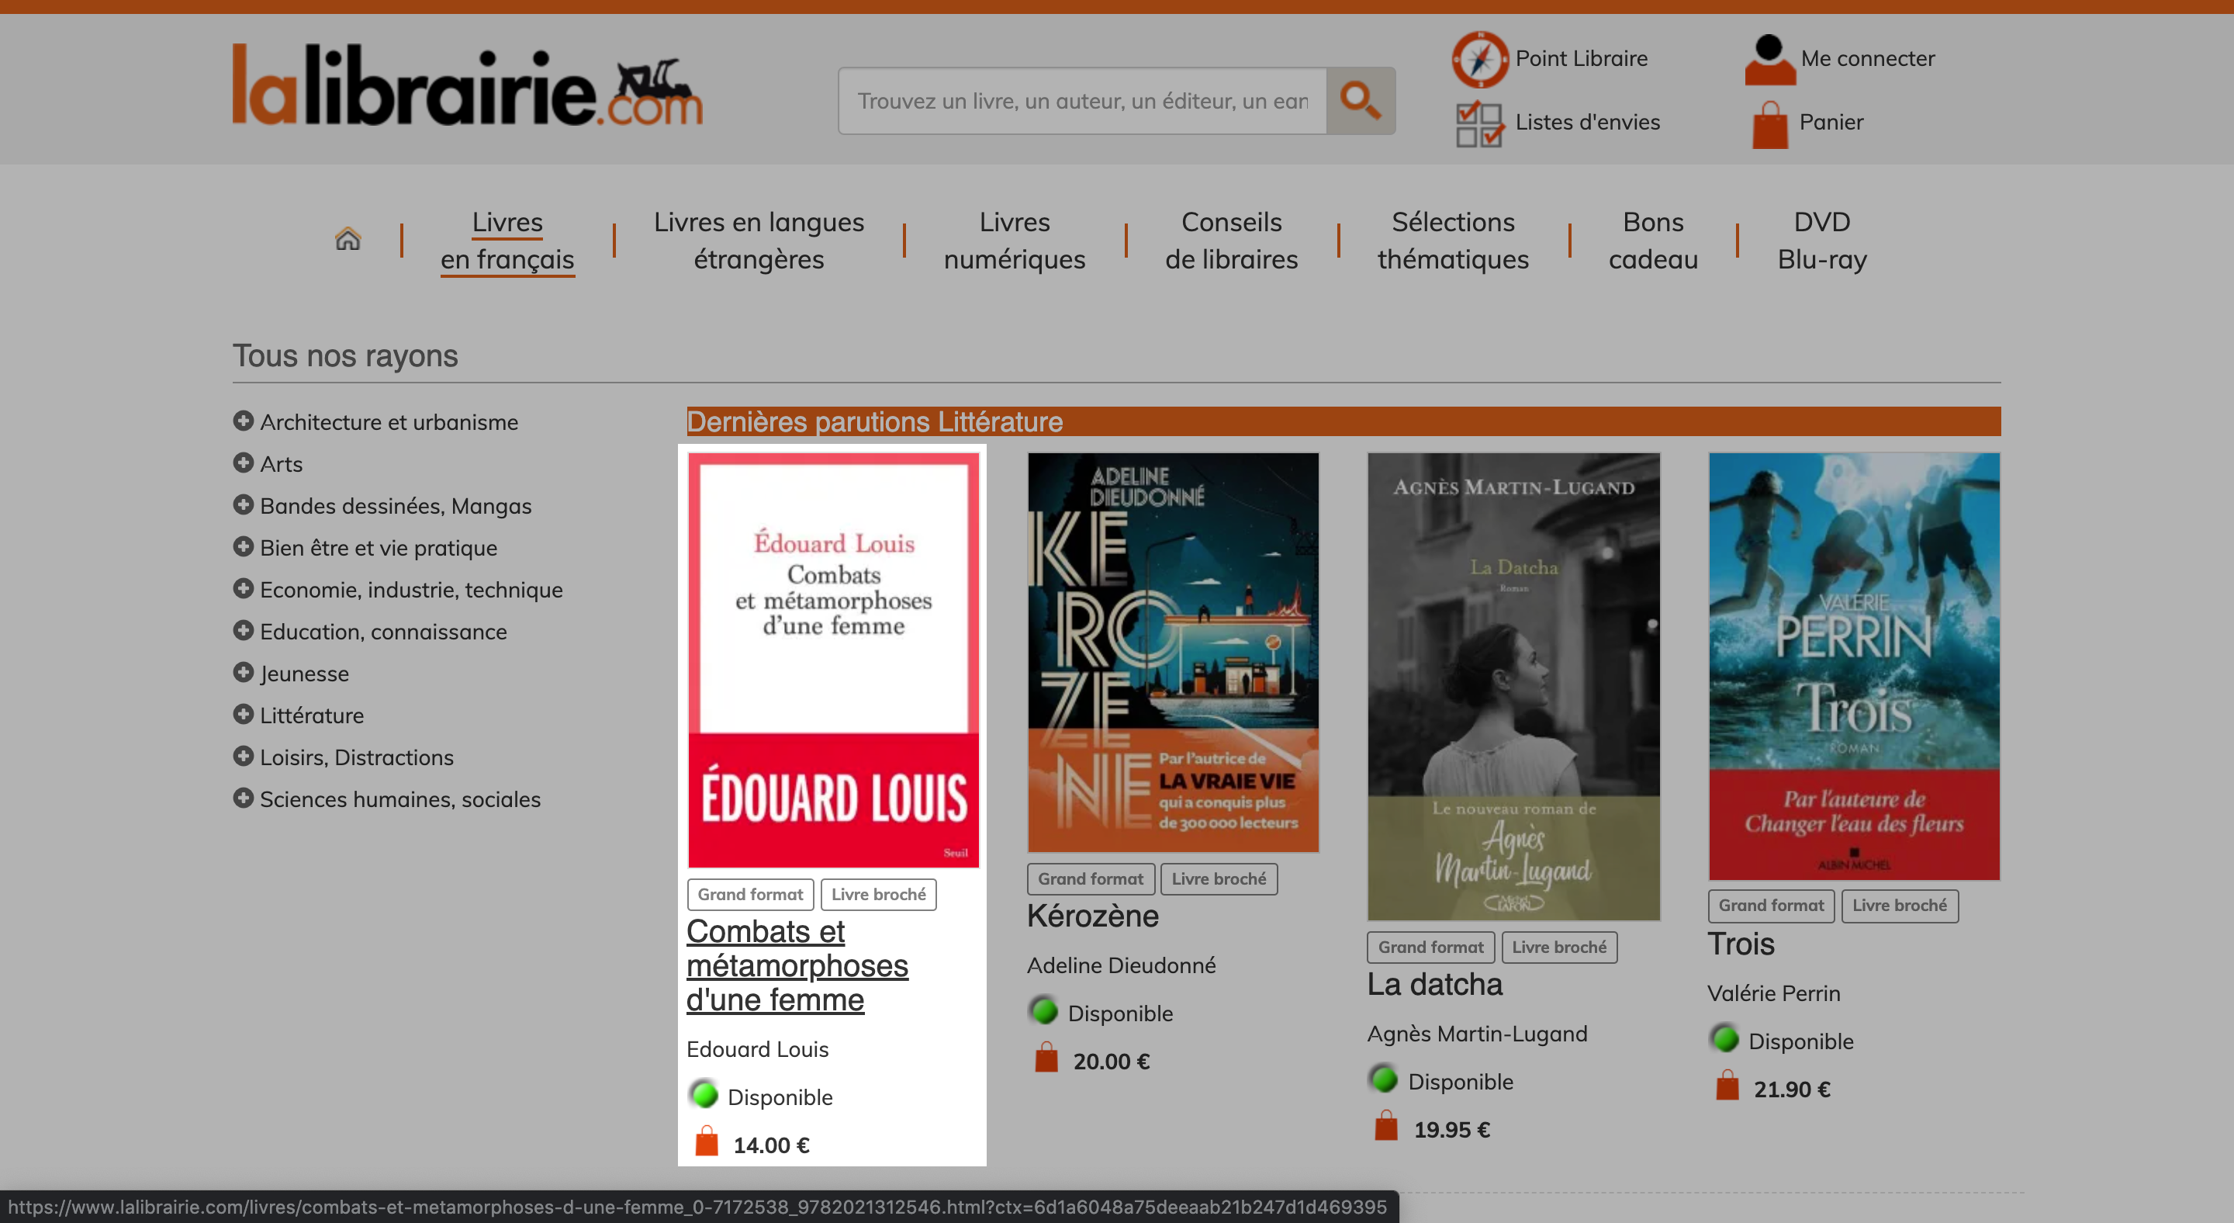2234x1223 pixels.
Task: Click the Tous nos rayons heading
Action: click(x=345, y=355)
